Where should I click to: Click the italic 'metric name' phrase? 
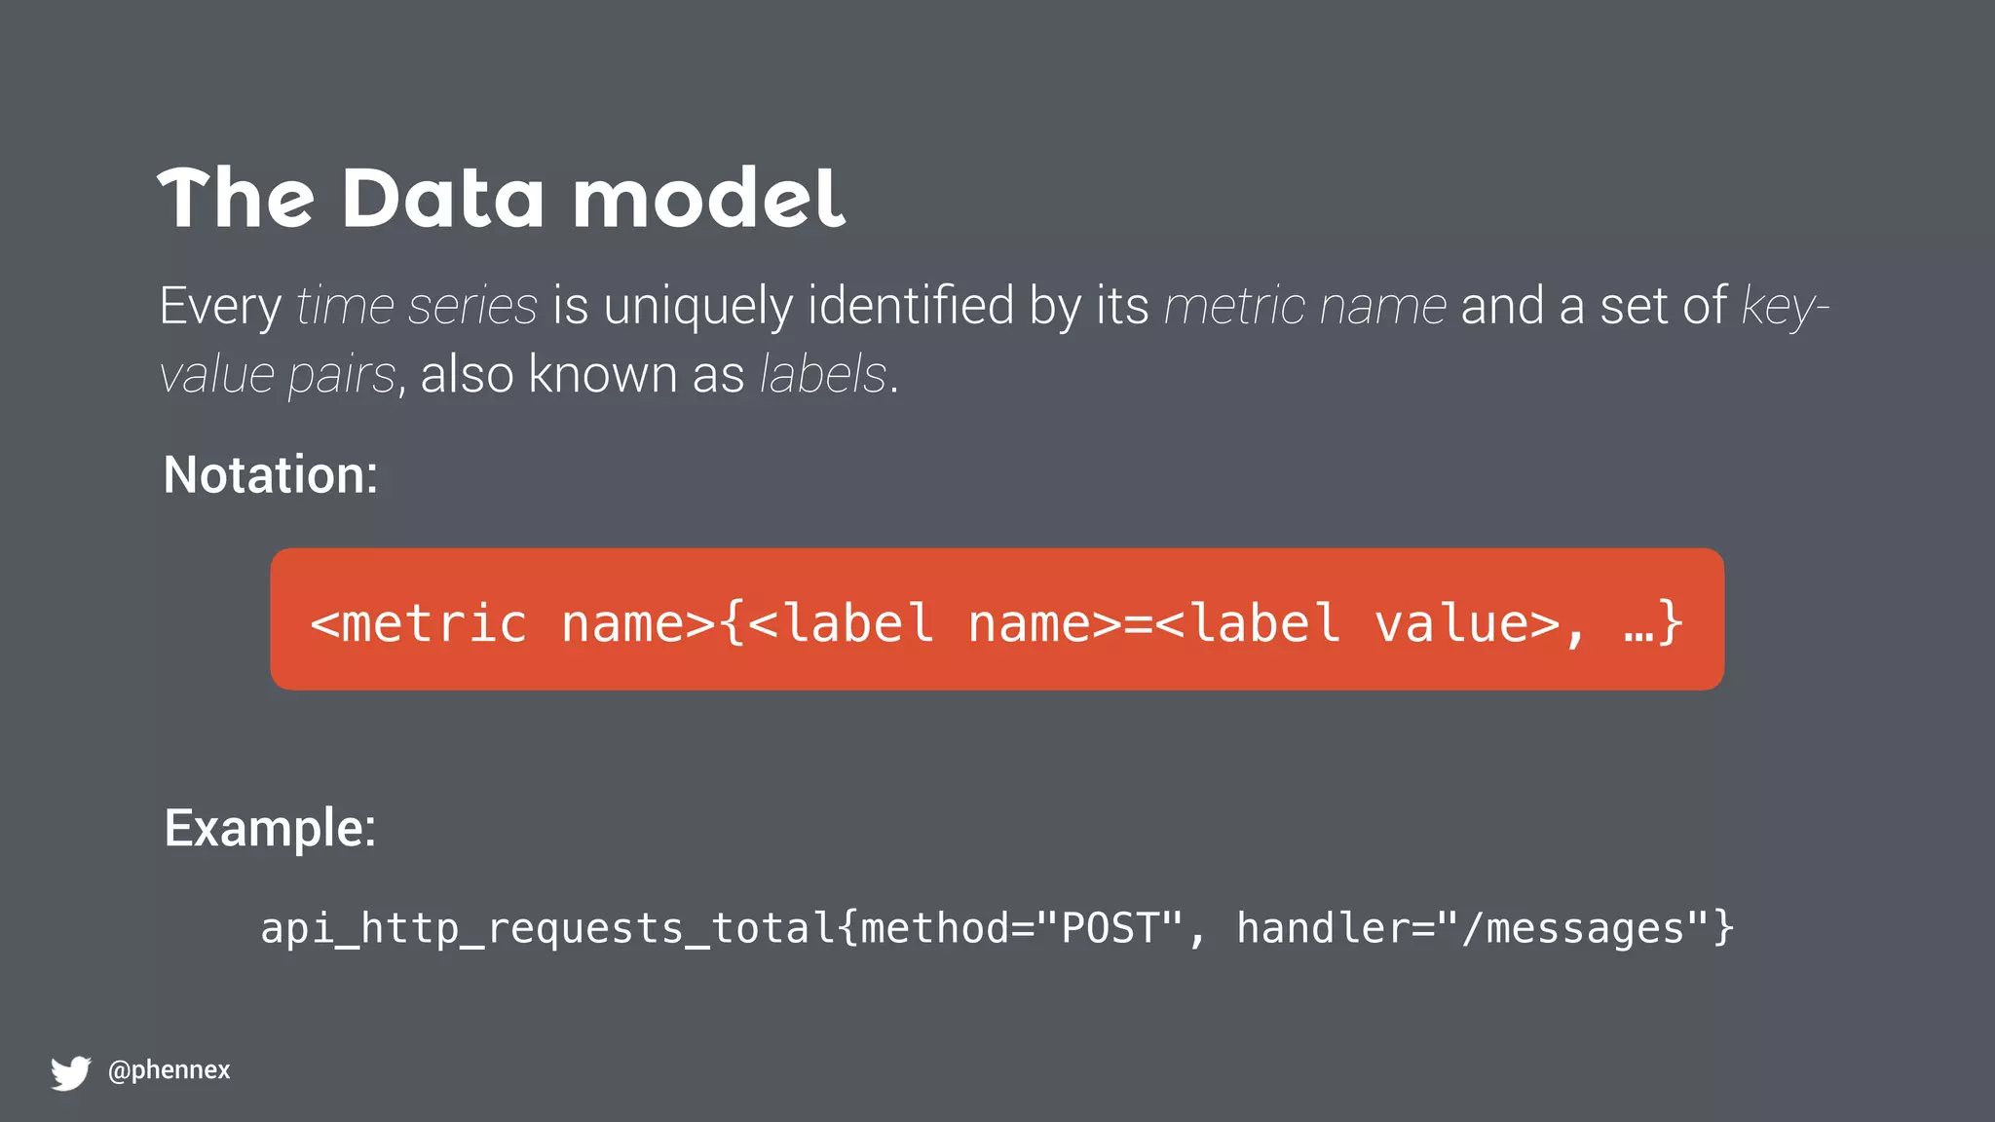1305,306
